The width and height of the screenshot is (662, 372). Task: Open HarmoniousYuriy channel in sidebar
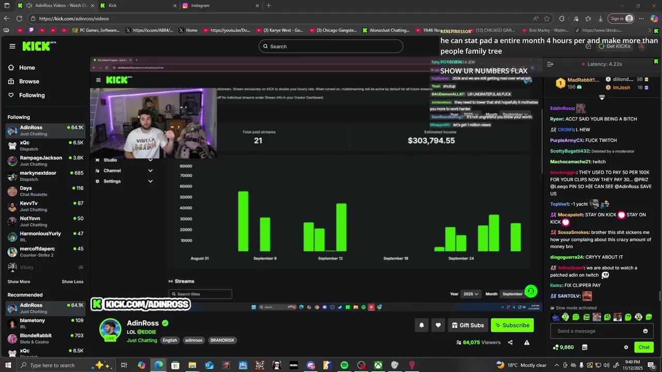45,237
